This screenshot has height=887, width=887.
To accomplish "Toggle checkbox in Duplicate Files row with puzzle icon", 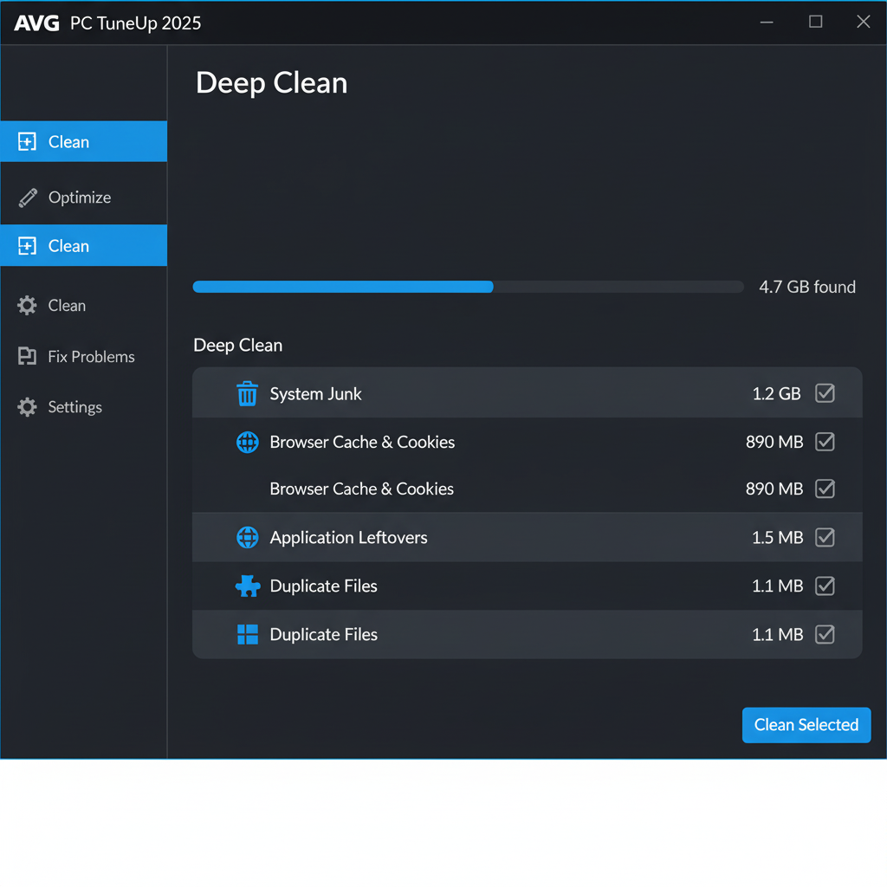I will tap(825, 586).
